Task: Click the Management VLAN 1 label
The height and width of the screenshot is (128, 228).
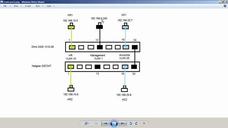Action: 98,57
